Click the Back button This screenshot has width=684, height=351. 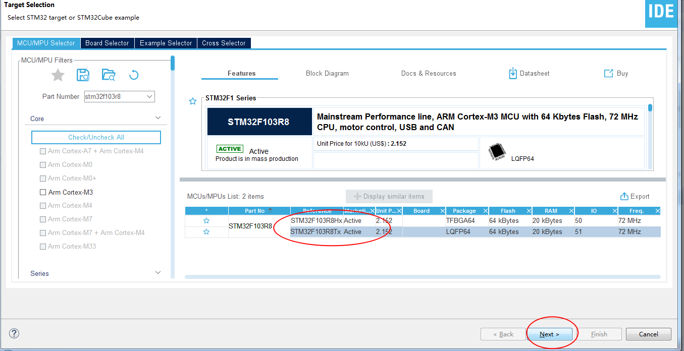[503, 334]
